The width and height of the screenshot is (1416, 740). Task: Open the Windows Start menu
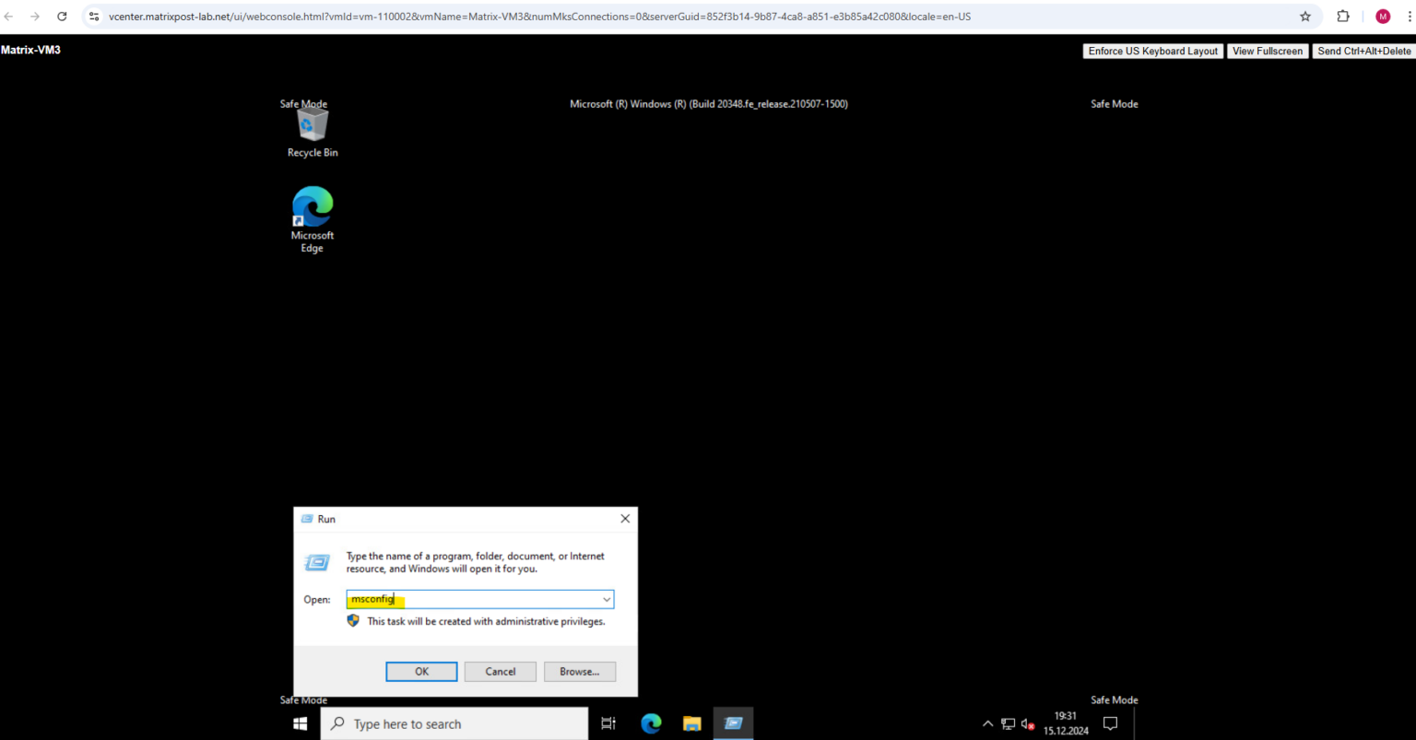point(299,723)
